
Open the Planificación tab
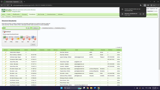pos(16,14)
